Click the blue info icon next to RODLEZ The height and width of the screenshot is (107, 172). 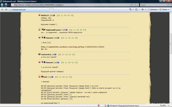coord(54,15)
